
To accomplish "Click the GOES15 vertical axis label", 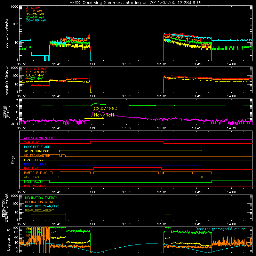I will coord(6,112).
